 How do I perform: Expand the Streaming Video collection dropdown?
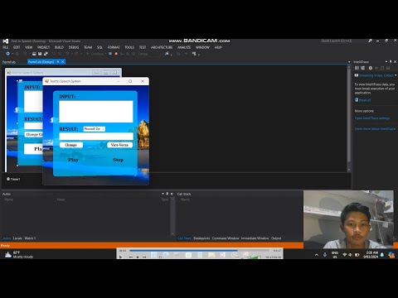point(396,75)
